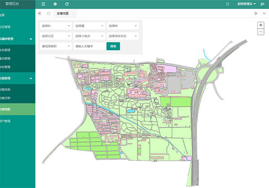Click the globe icon in top bar
The width and height of the screenshot is (269, 188).
[x=55, y=4]
